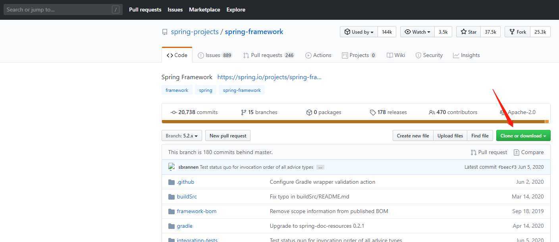The image size is (559, 242).
Task: Open the latest commit message by sbrannen
Action: [x=256, y=167]
